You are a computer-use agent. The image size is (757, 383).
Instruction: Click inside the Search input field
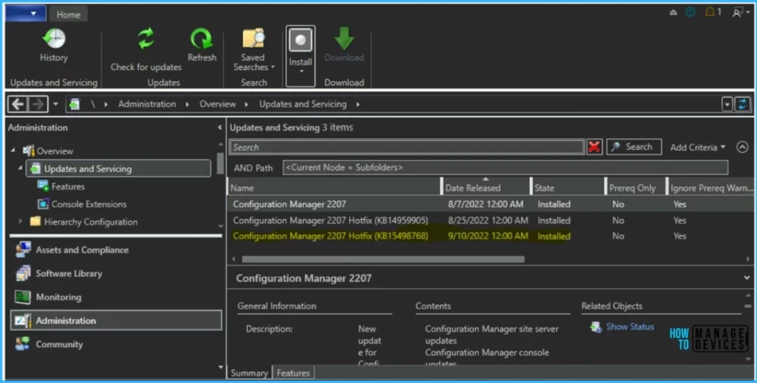pyautogui.click(x=407, y=147)
